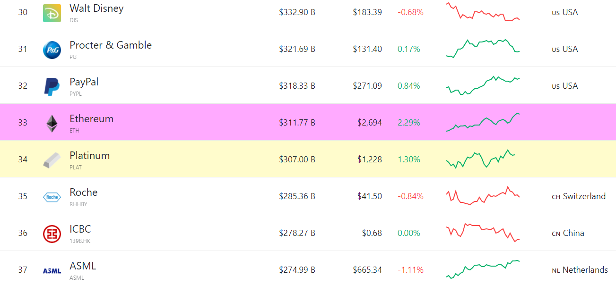Click the Platinum 30-day sparkline chart
This screenshot has width=616, height=285.
tap(480, 159)
